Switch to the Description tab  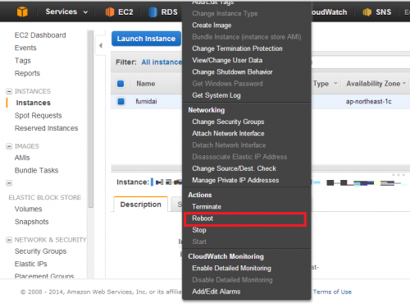[x=140, y=205]
